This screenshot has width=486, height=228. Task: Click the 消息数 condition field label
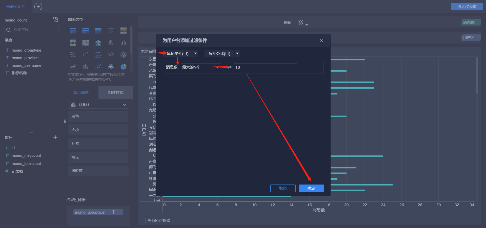[172, 67]
